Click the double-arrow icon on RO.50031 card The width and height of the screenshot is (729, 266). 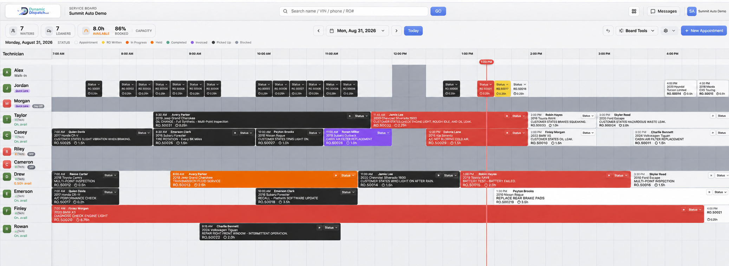(x=349, y=116)
